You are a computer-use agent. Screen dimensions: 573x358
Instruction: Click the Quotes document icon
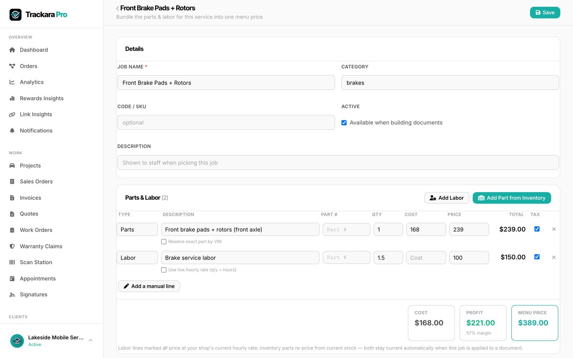point(12,214)
